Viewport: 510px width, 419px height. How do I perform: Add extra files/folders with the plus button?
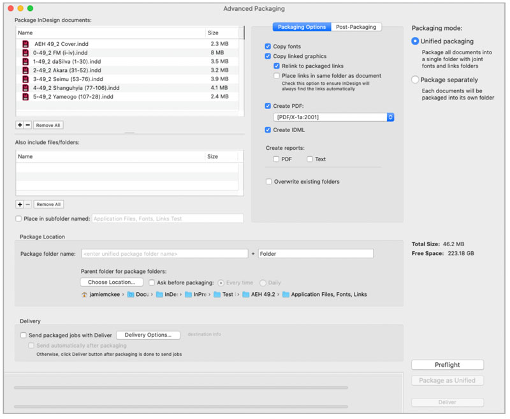(x=20, y=205)
